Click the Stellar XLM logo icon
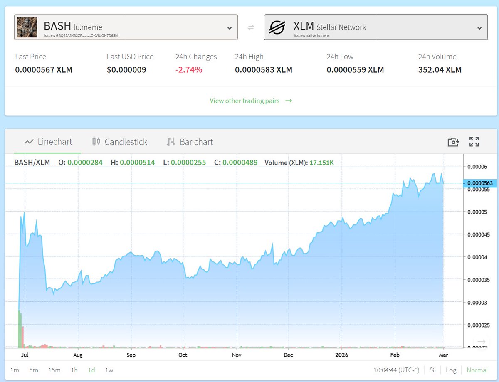The image size is (499, 382). coord(277,27)
